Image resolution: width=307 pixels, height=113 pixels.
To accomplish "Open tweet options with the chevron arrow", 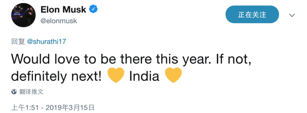I will tap(292, 15).
